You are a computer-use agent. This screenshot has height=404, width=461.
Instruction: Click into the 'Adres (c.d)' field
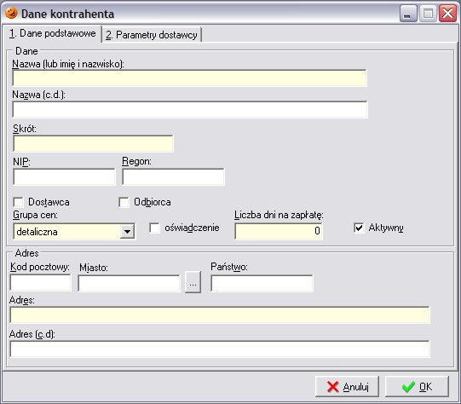pos(220,349)
